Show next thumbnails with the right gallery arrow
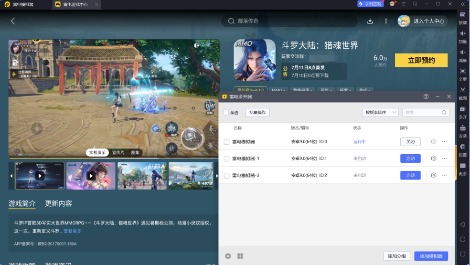The width and height of the screenshot is (470, 265). click(x=217, y=176)
